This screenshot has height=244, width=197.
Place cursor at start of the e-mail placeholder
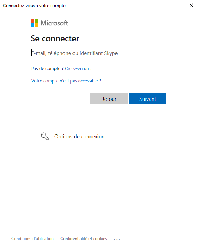pos(32,53)
